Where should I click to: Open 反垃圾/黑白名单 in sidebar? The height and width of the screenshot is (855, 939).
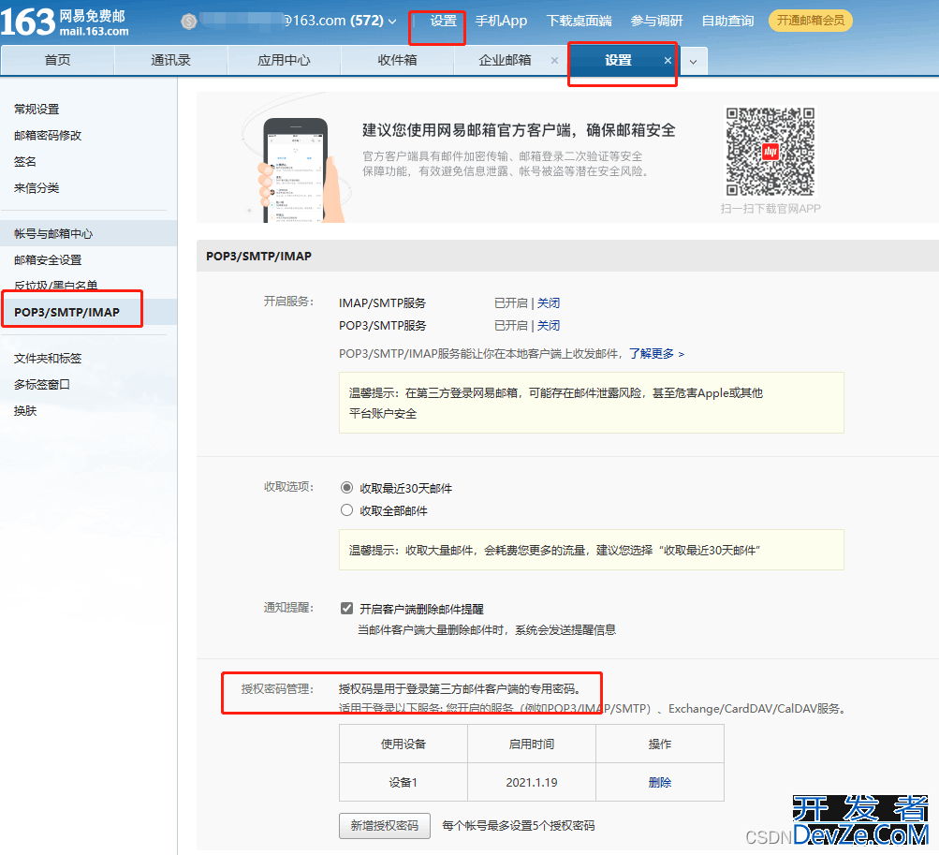pos(55,286)
